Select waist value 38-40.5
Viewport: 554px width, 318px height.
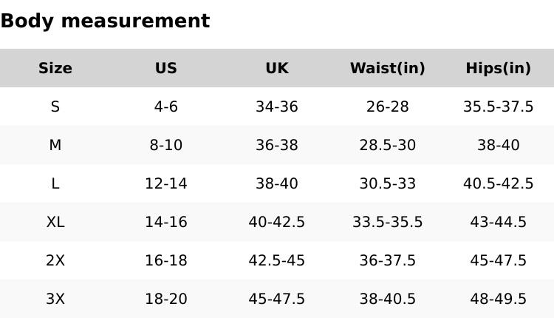[388, 300]
